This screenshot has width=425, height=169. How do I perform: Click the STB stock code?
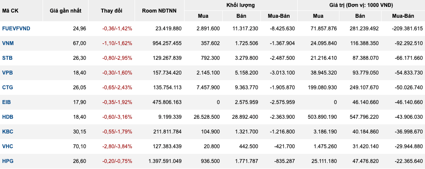(x=7, y=58)
